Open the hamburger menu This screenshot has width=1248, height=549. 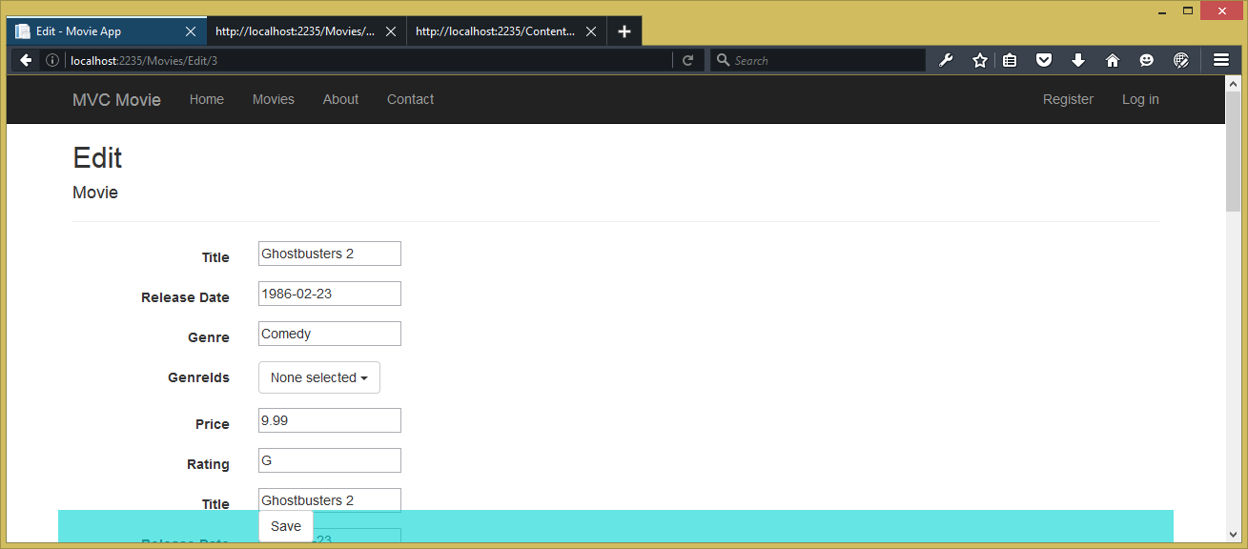(1221, 59)
